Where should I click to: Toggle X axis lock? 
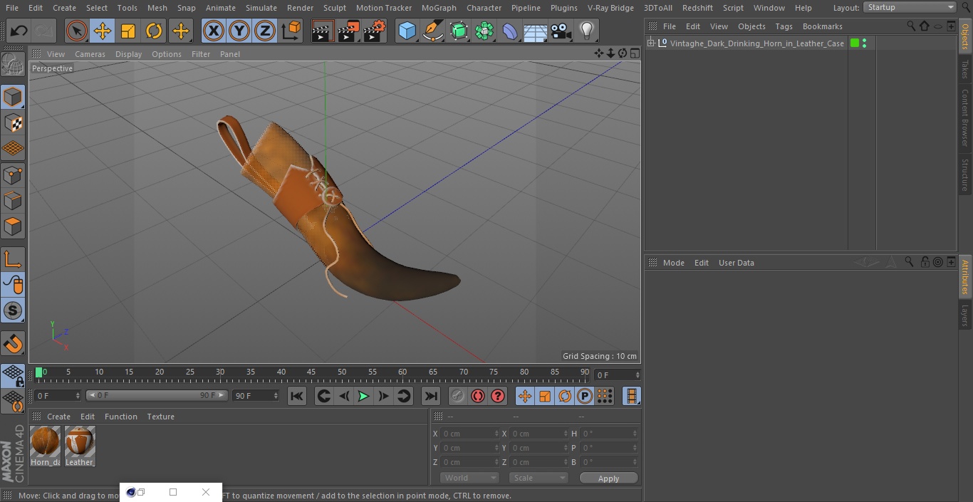(214, 31)
